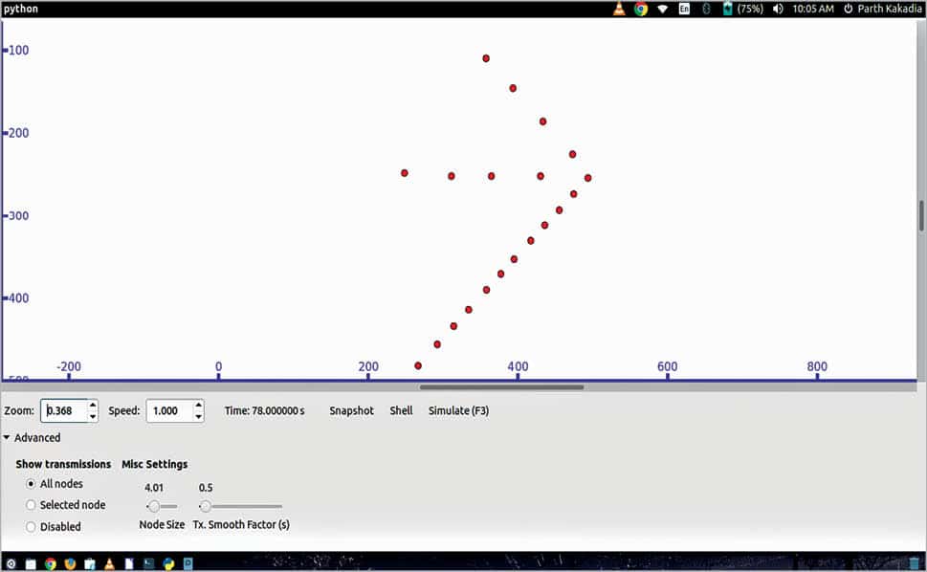Open the Chrome indicator in the top panel

(640, 9)
